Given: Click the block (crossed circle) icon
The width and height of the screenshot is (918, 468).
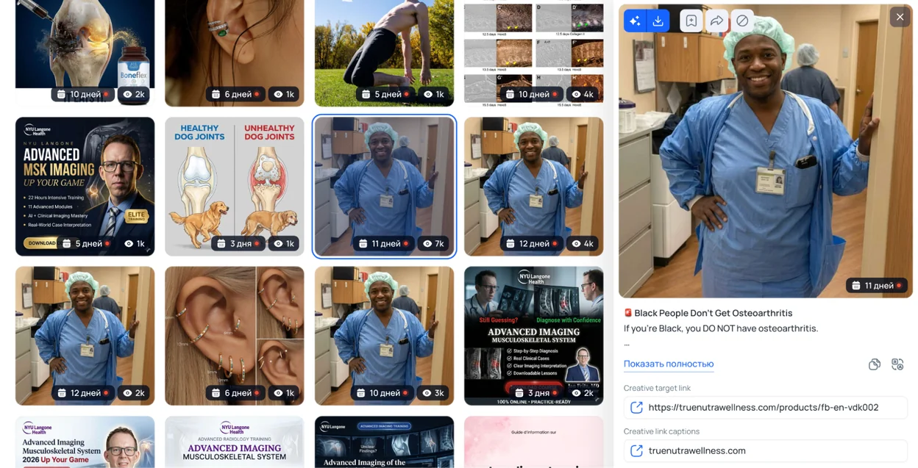Looking at the screenshot, I should 742,21.
